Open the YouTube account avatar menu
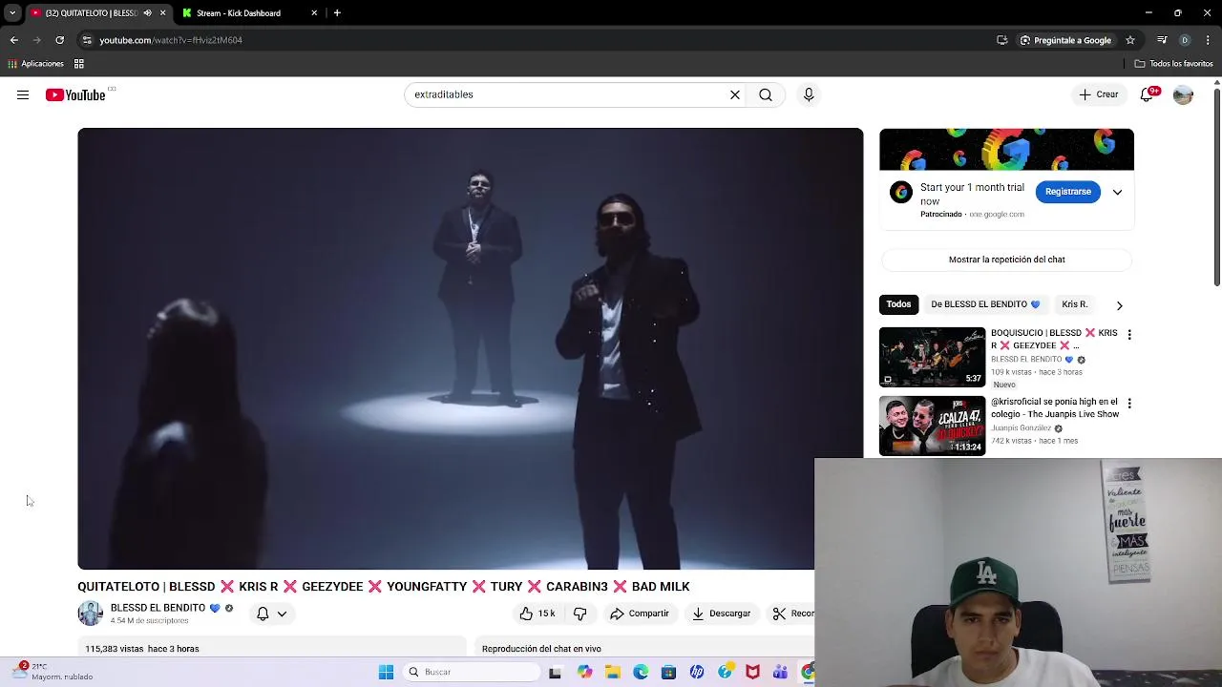This screenshot has height=687, width=1222. pos(1183,94)
